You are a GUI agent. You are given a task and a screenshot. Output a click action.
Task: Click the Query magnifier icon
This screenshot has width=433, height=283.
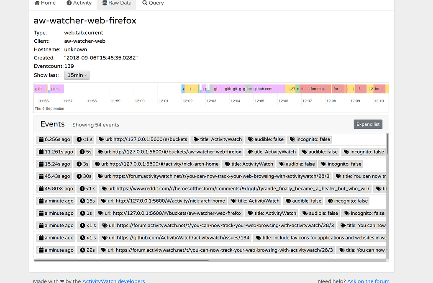point(145,3)
